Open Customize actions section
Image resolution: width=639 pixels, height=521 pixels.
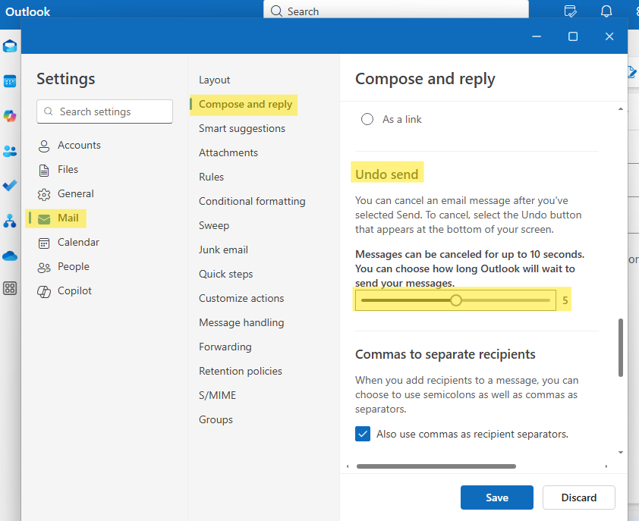pos(241,298)
